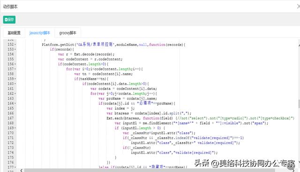Click 'var proName' on line 163
This screenshot has width=300, height=172.
[x=110, y=99]
